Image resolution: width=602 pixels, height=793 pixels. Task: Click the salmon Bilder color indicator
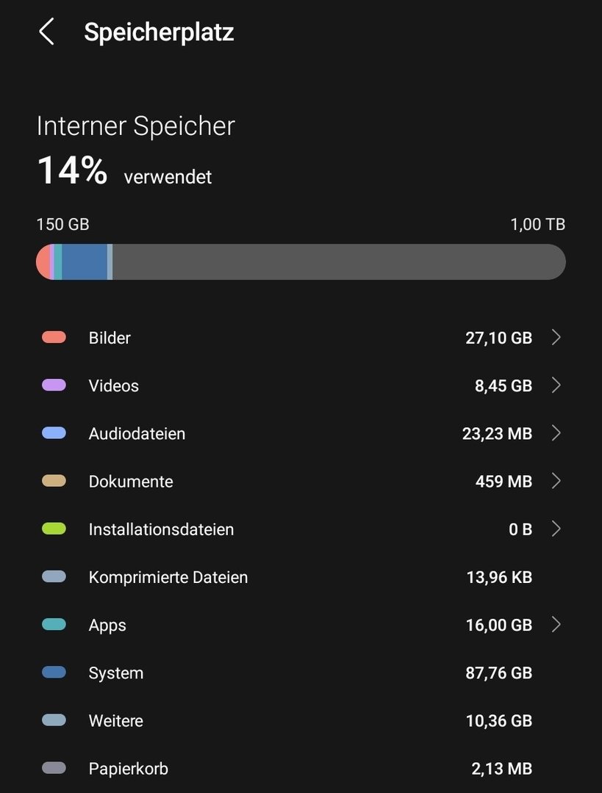point(54,338)
